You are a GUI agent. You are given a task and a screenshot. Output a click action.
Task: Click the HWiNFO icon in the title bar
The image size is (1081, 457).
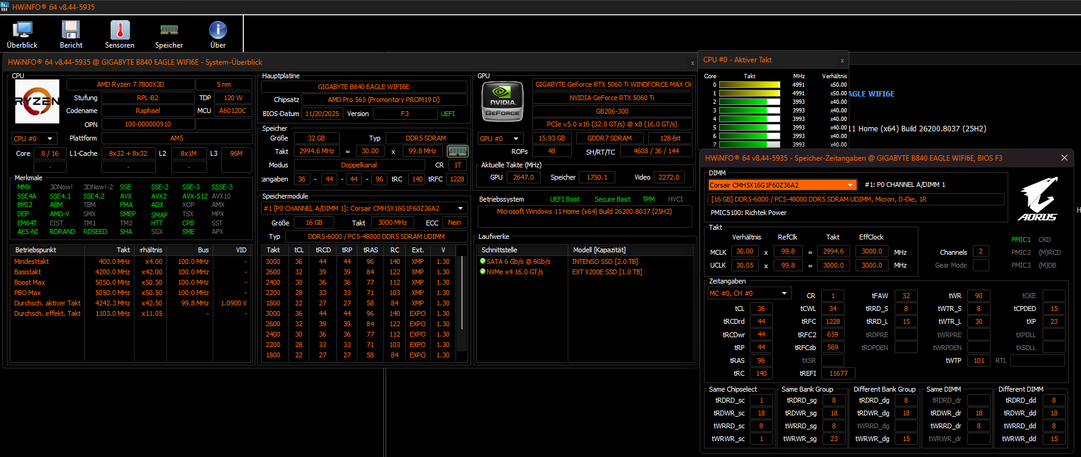5,7
